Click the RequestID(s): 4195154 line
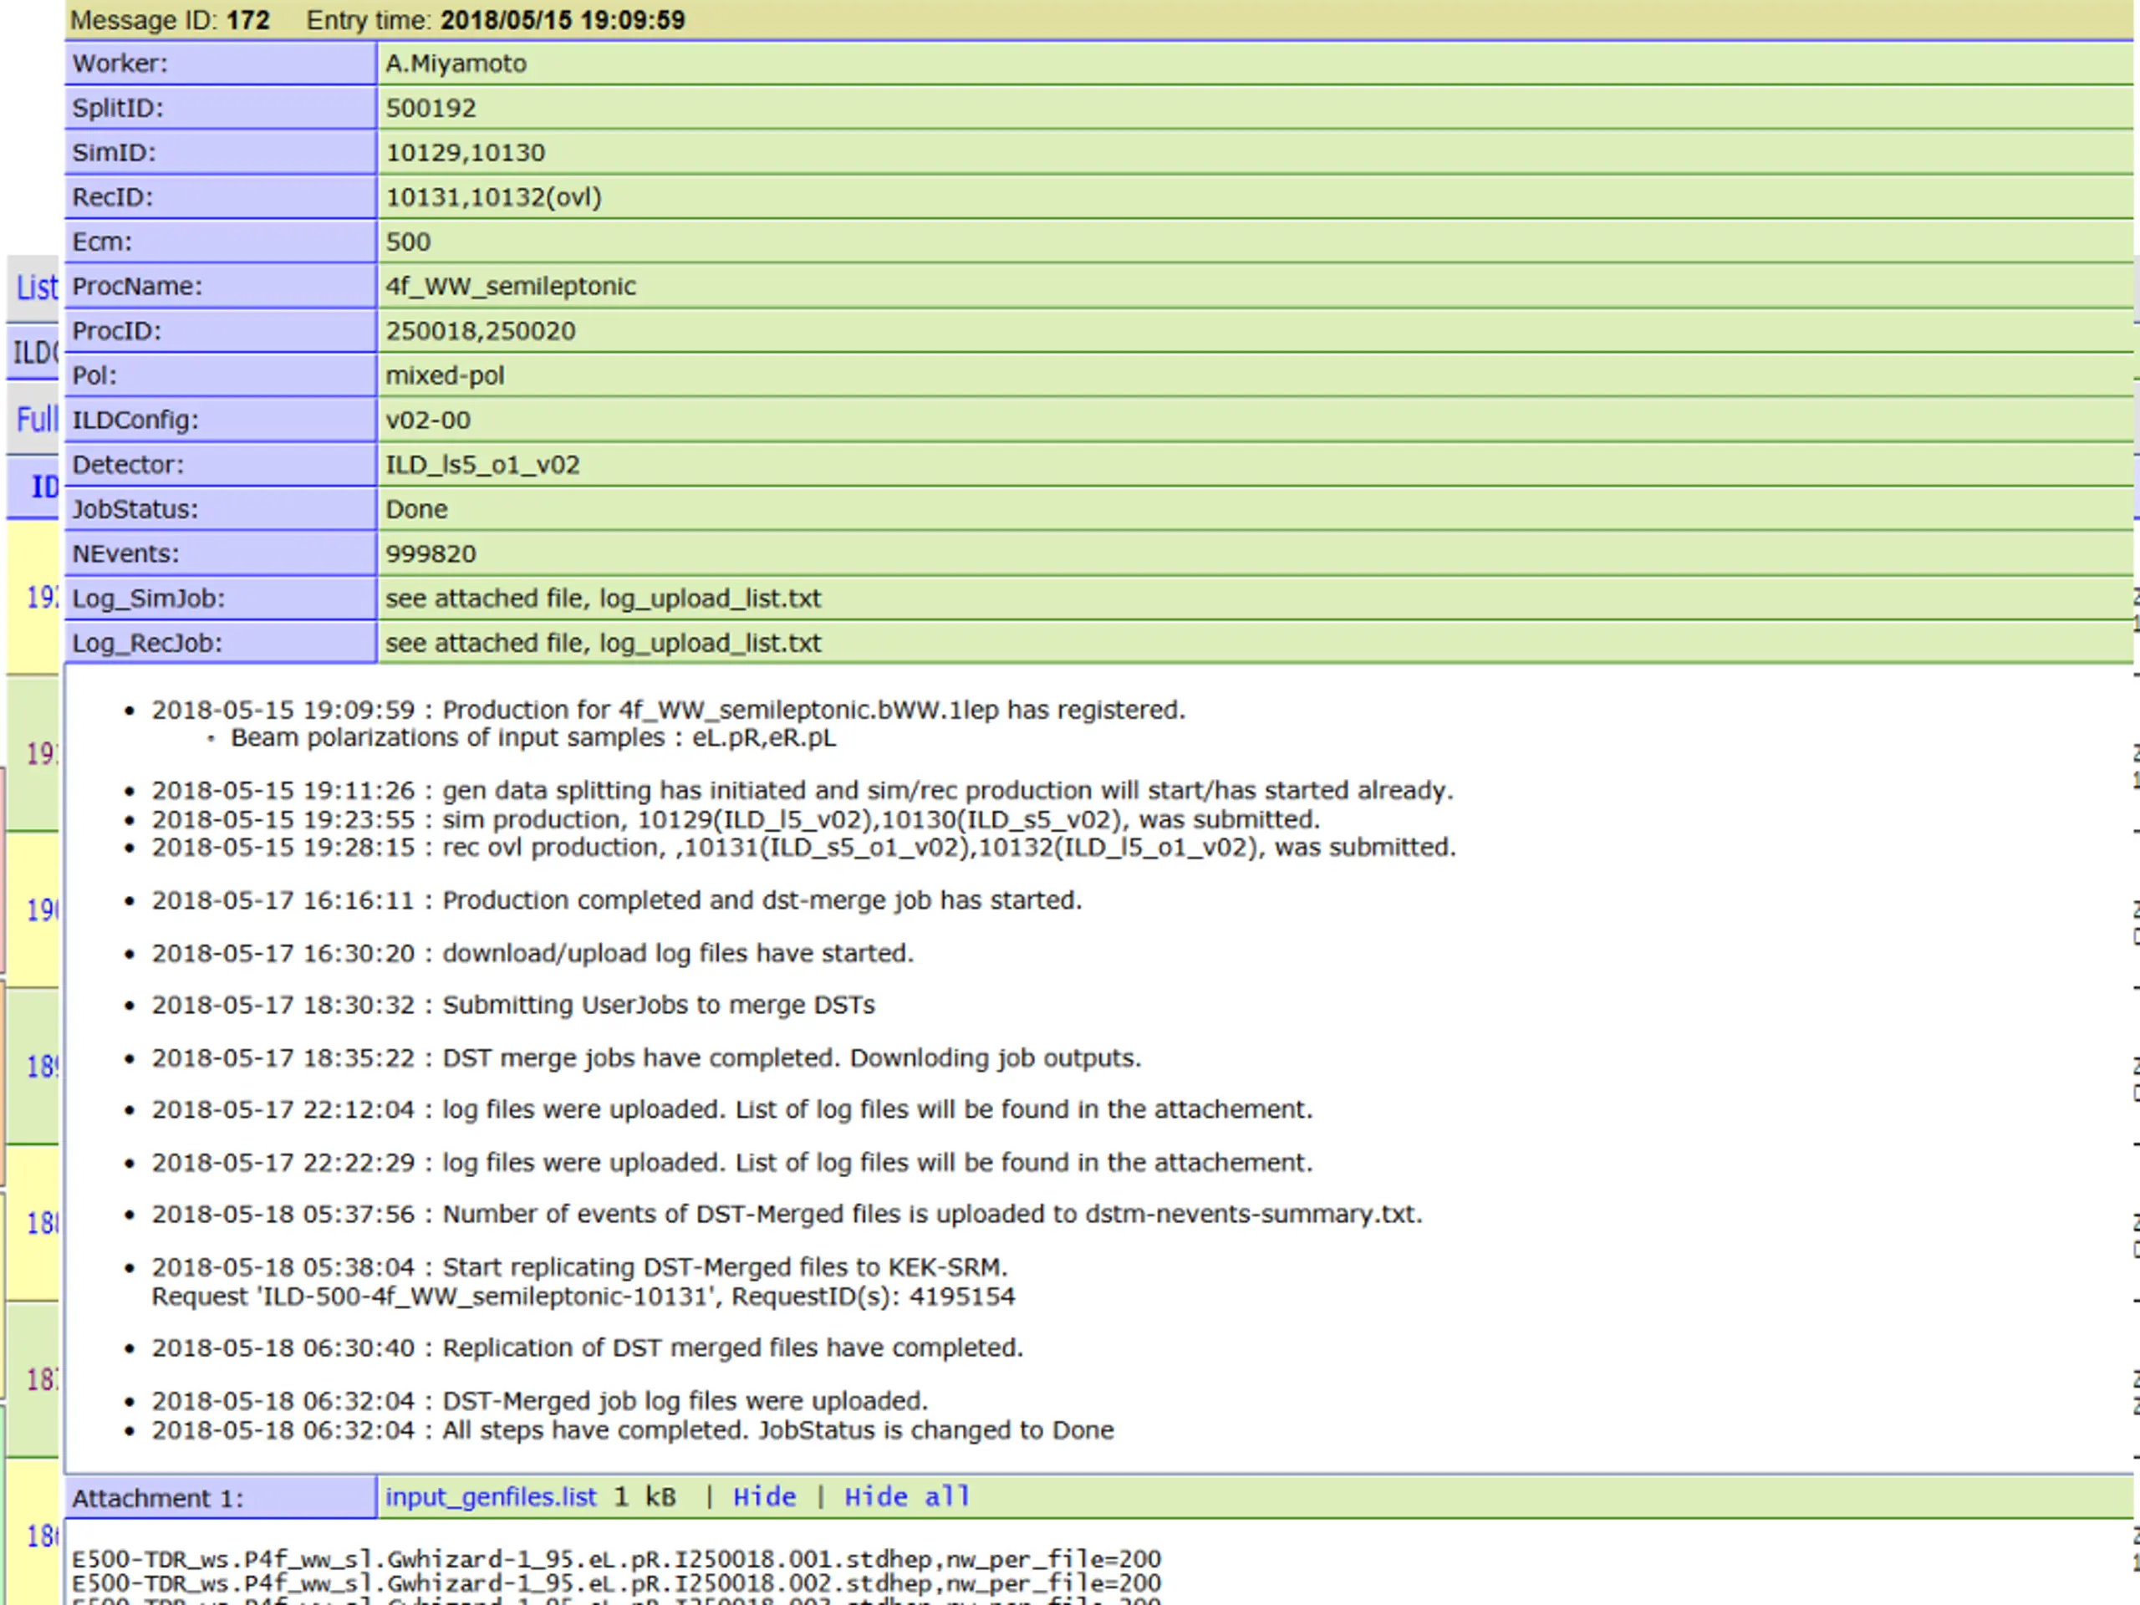 point(583,1297)
